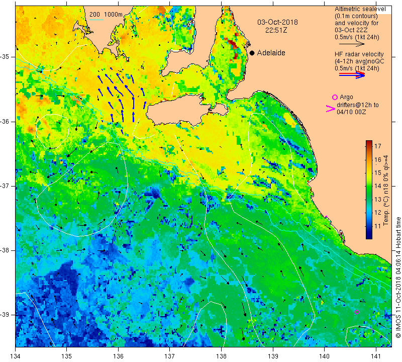Click the temperature color bar at 17

point(369,146)
